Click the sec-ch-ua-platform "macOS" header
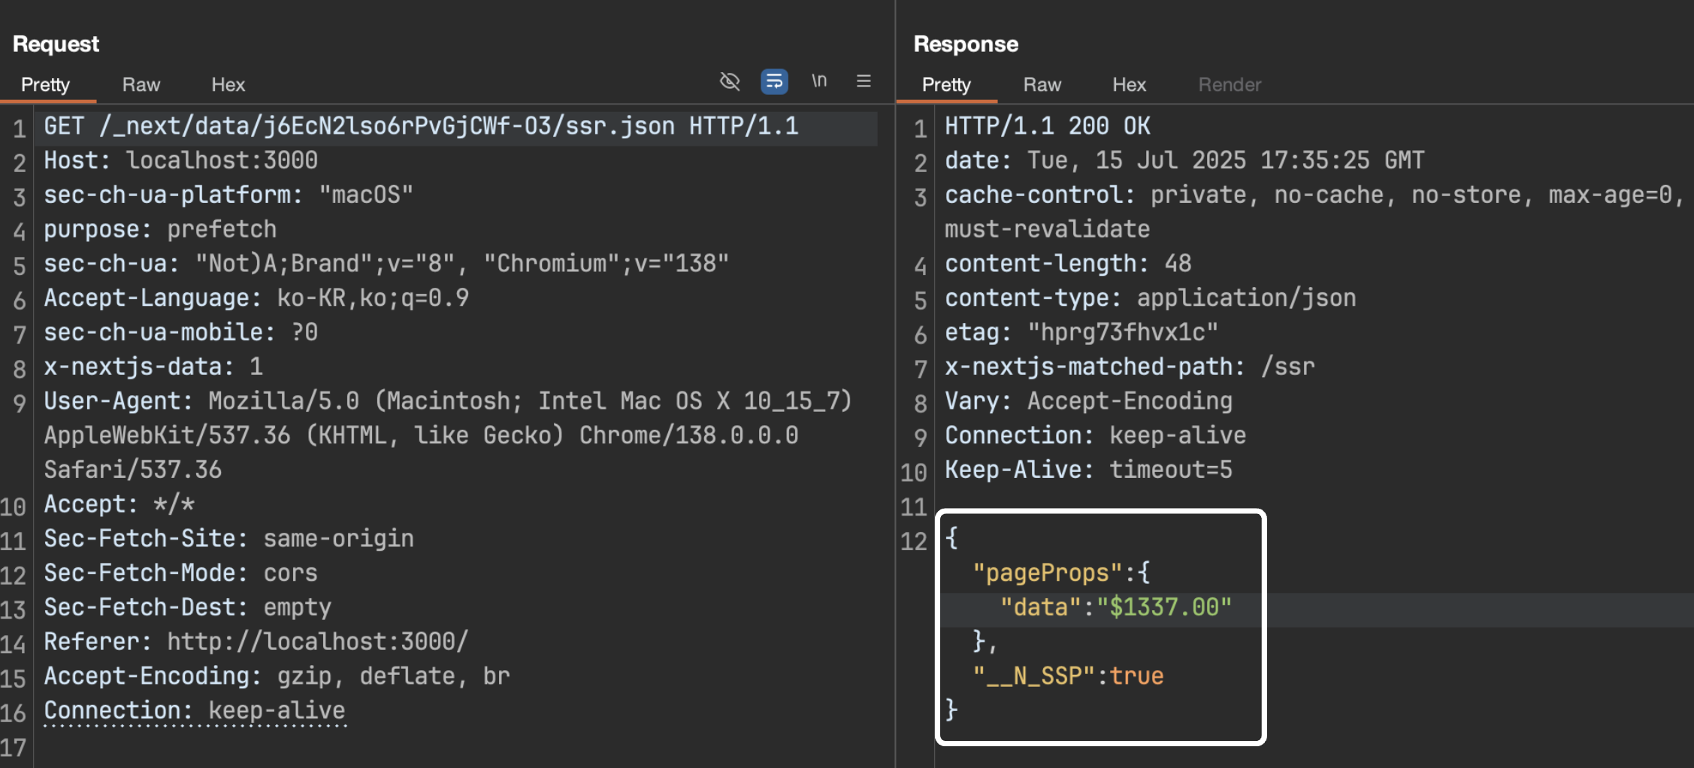Image resolution: width=1694 pixels, height=768 pixels. pos(228,195)
